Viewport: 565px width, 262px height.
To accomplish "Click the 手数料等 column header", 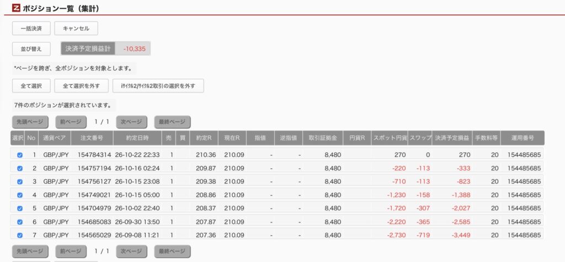I will click(486, 138).
